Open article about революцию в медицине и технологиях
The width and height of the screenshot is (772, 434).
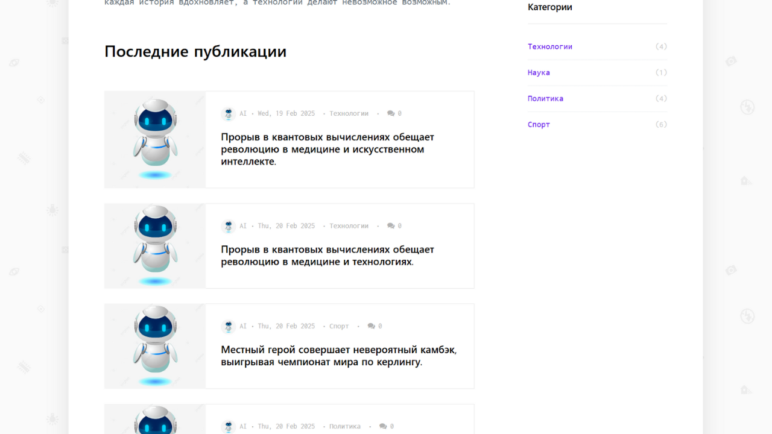pos(327,256)
